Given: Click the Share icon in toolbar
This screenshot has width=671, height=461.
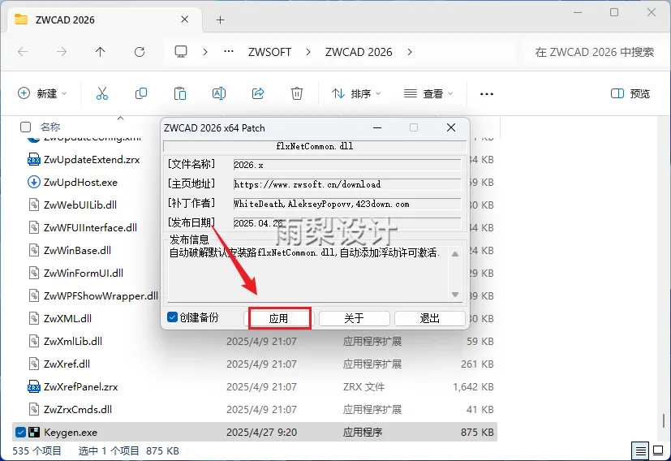Looking at the screenshot, I should 258,93.
